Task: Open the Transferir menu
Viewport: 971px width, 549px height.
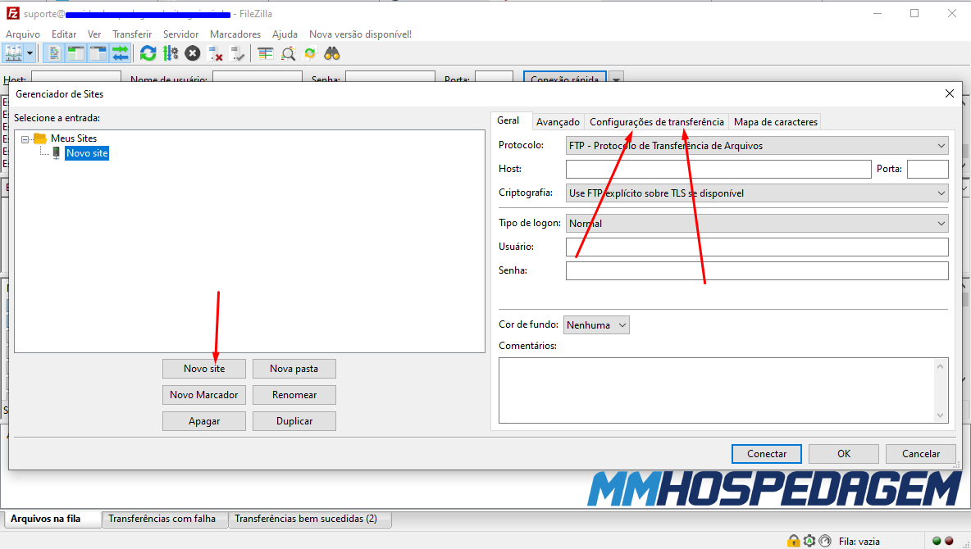Action: [132, 34]
